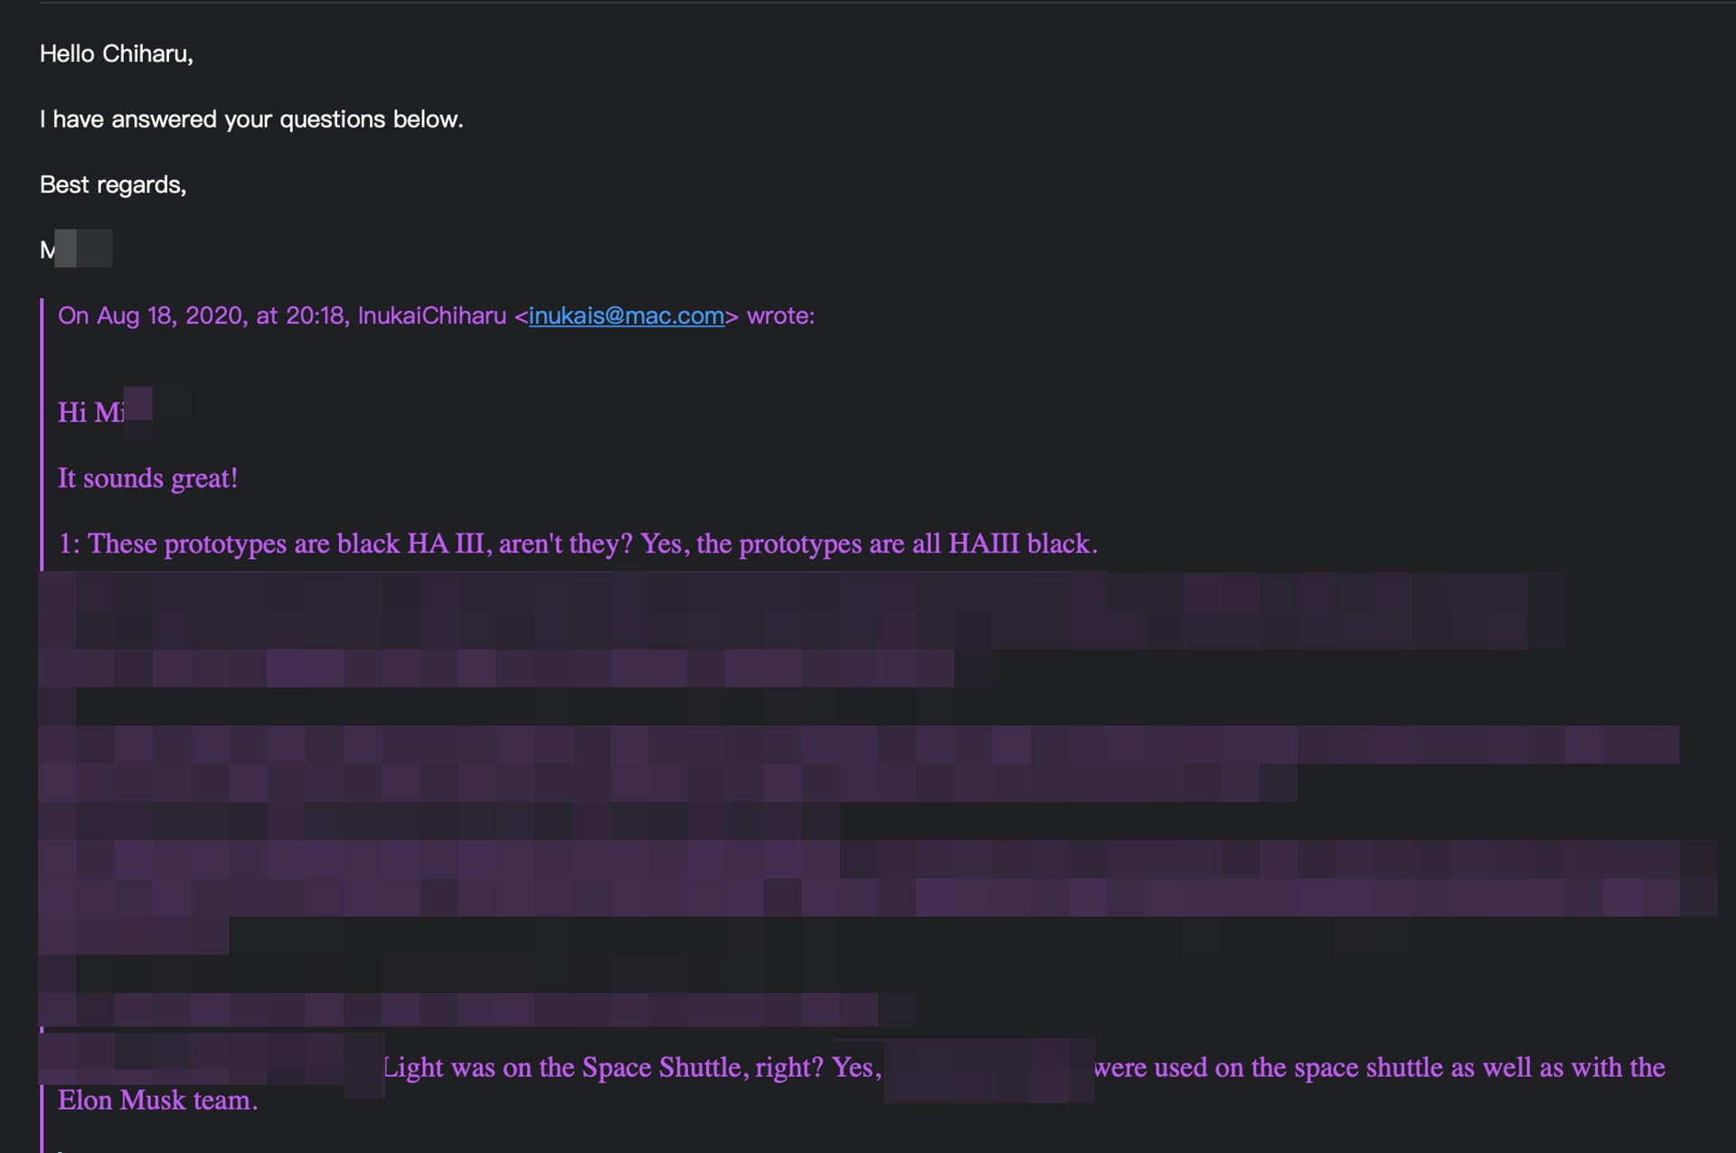Click the answer 'Yes, the prototypes are all HAIII black.'
1736x1153 pixels.
click(x=869, y=543)
